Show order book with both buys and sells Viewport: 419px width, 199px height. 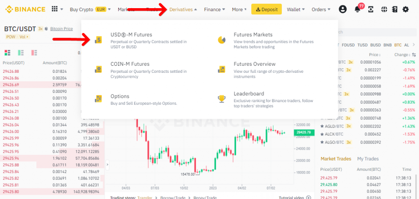point(7,53)
